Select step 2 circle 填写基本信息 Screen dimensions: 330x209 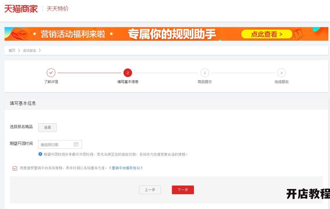pyautogui.click(x=128, y=73)
